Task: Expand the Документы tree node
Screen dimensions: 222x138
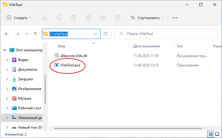Action: [7, 69]
